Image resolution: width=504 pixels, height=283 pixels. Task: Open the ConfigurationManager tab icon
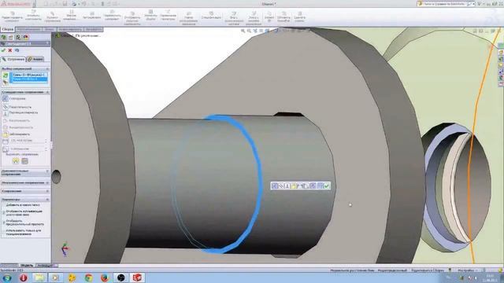[18, 37]
